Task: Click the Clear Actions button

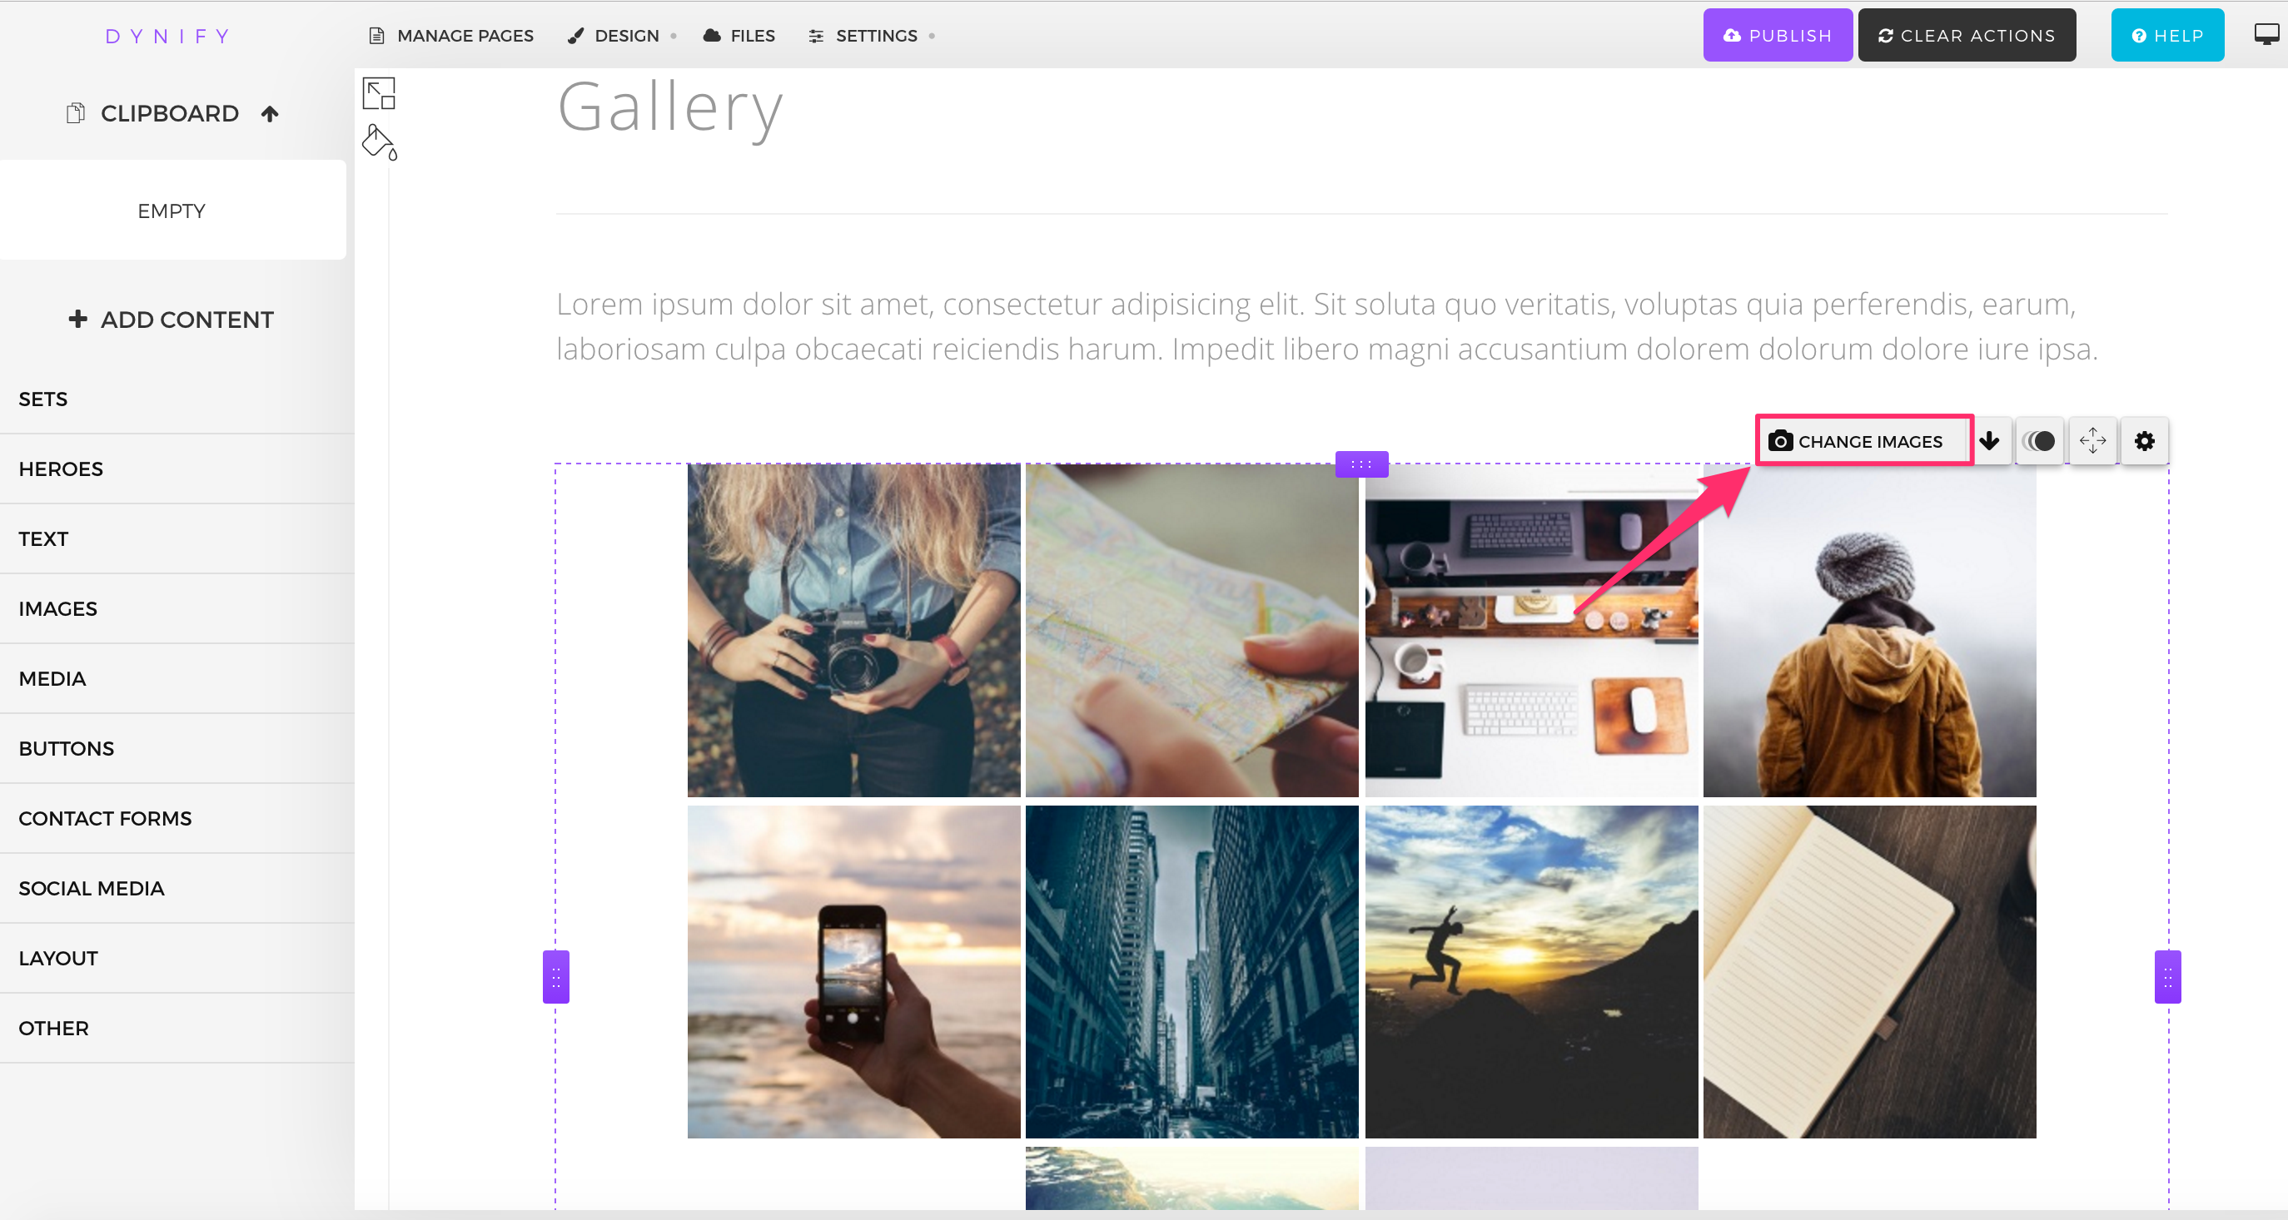Action: point(1967,36)
